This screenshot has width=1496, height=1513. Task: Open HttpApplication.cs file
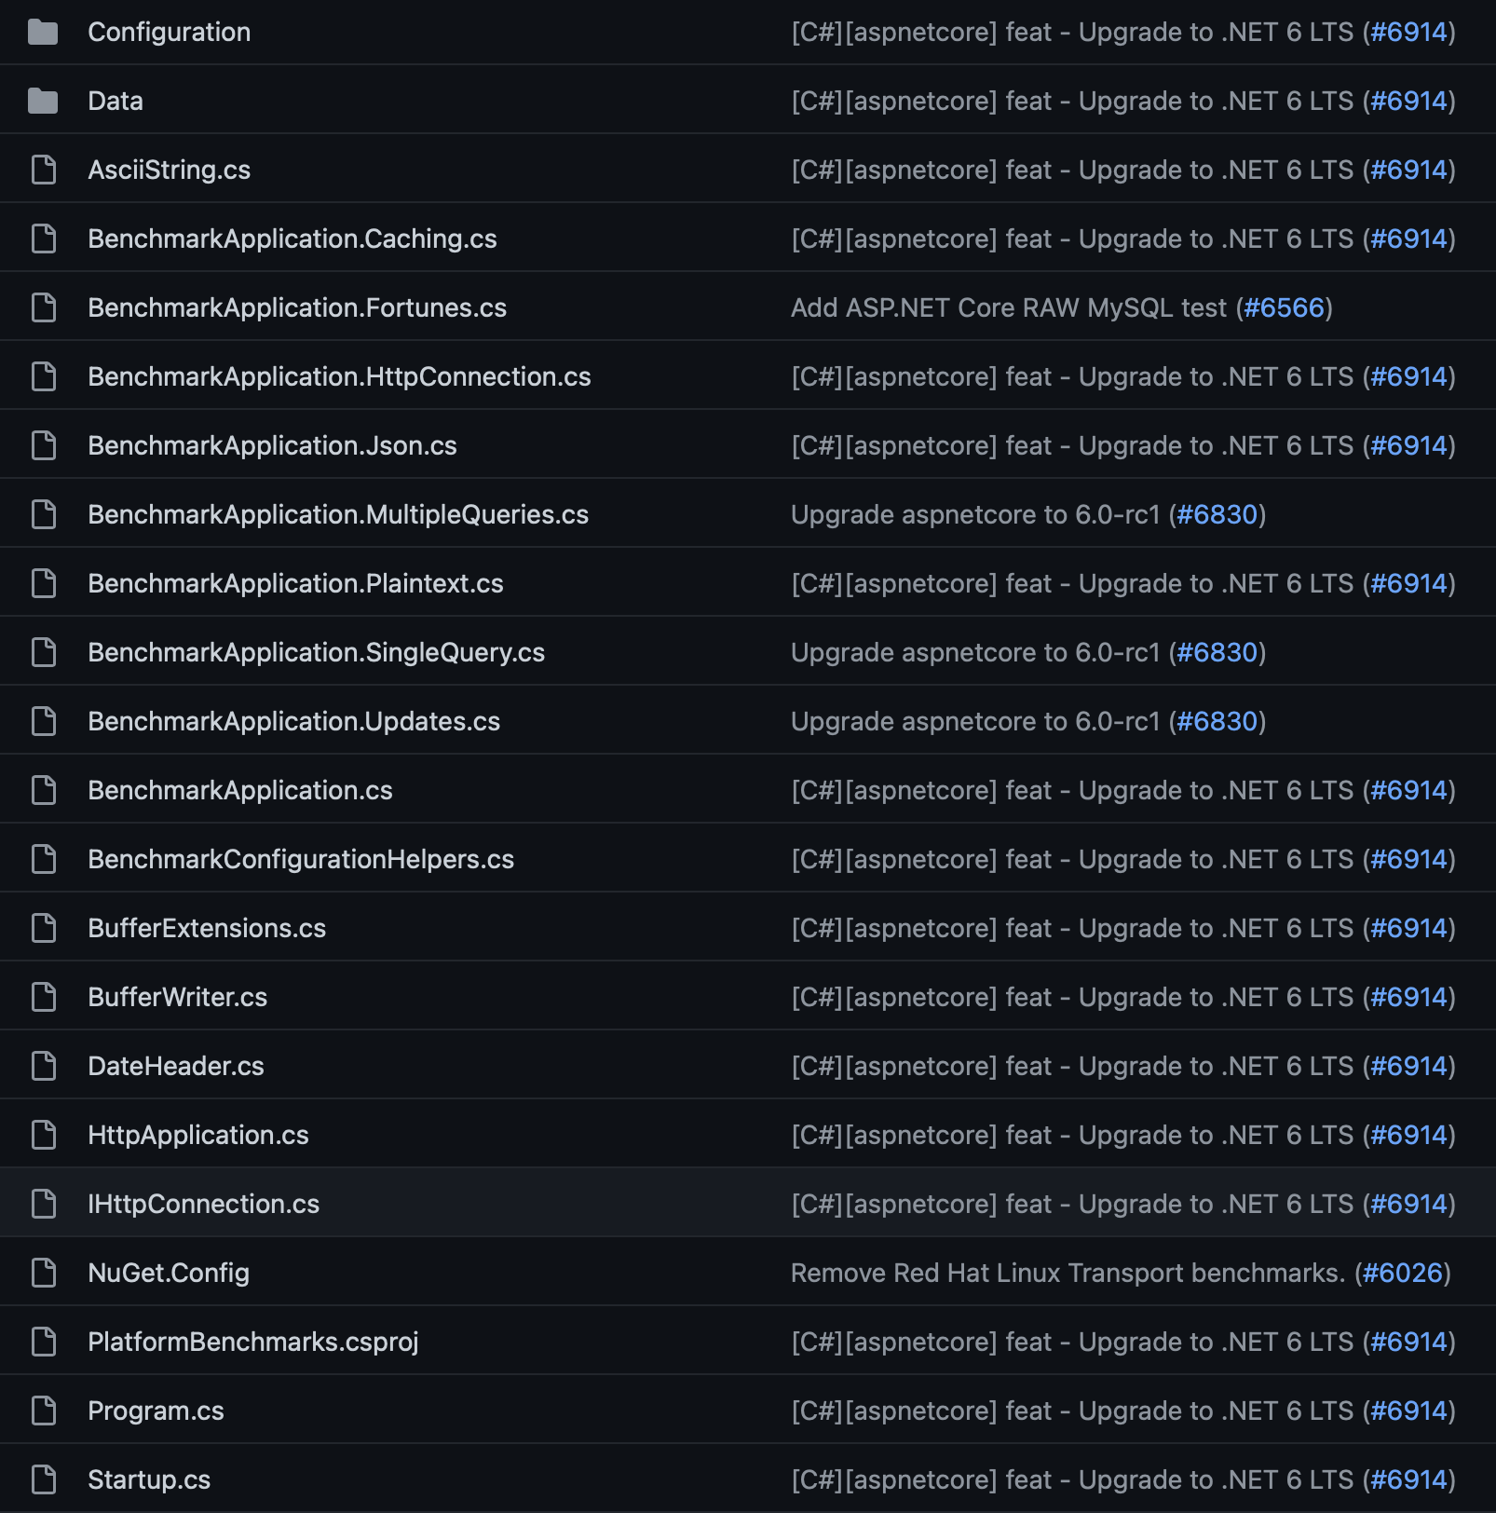198,1136
